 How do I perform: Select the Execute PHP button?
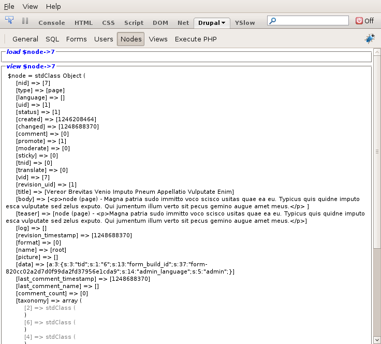196,39
